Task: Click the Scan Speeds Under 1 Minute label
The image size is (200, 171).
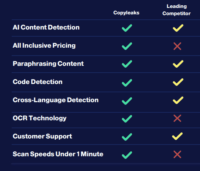Action: [58, 154]
